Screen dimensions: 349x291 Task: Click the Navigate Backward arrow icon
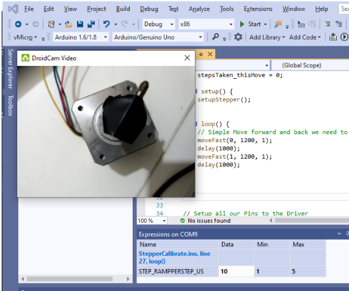[x=18, y=24]
